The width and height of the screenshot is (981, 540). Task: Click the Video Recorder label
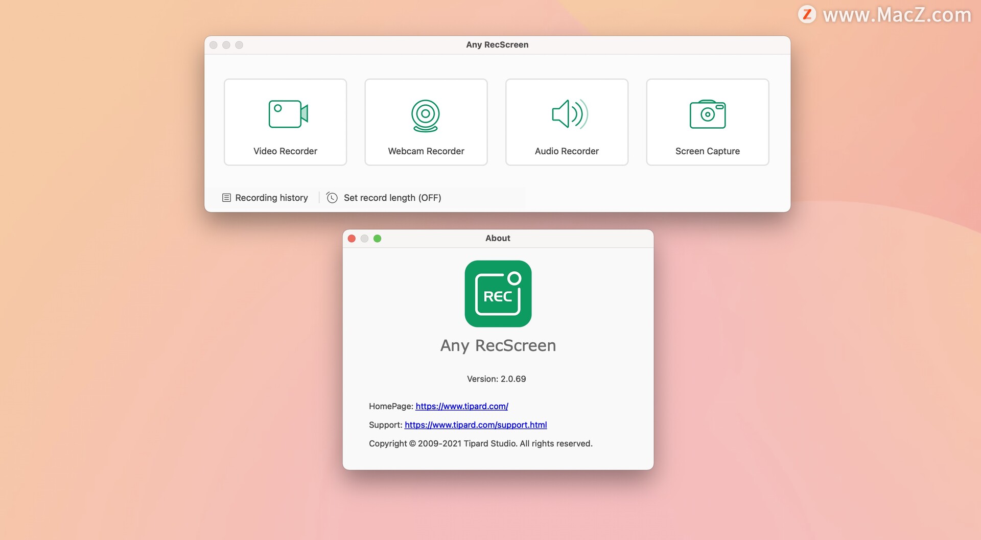pos(285,151)
